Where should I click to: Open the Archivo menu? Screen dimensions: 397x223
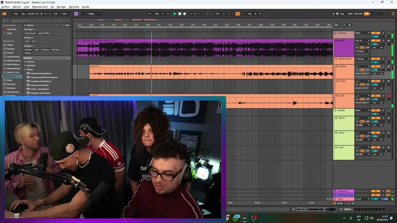tap(6, 7)
